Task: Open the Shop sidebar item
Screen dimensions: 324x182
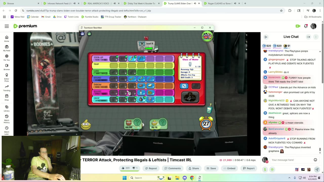Action: point(7,97)
